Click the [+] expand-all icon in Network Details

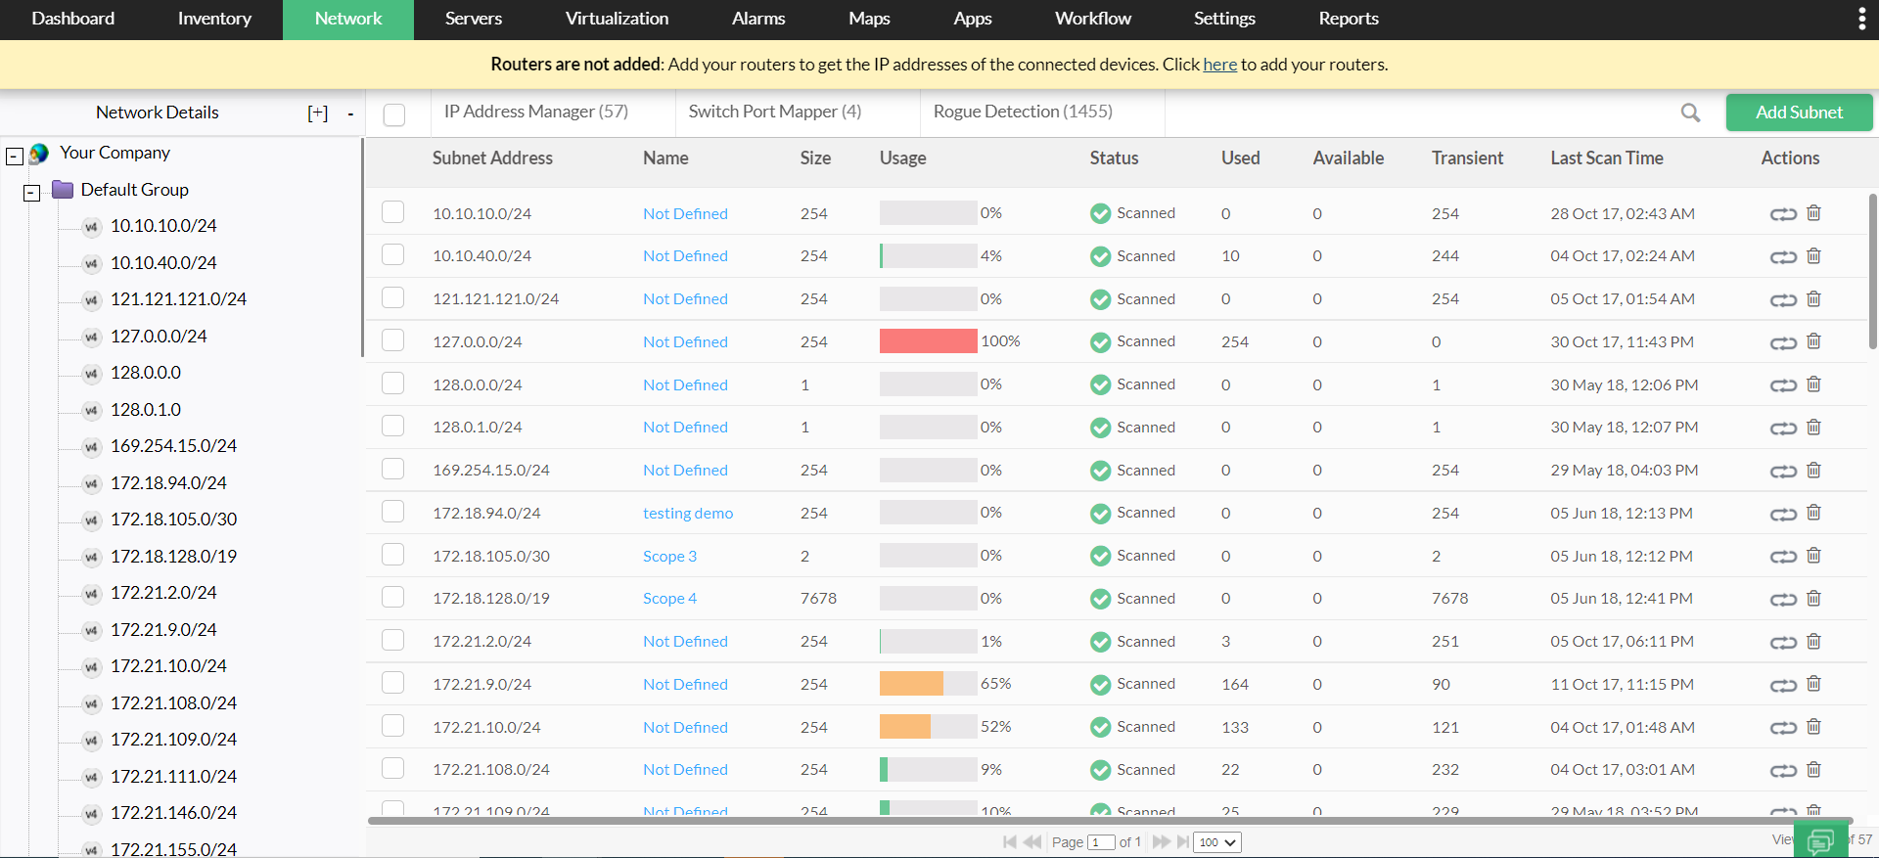[318, 113]
